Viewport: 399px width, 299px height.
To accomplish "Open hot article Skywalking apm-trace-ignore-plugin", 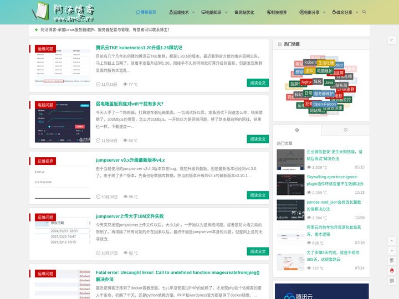I will pyautogui.click(x=335, y=181).
